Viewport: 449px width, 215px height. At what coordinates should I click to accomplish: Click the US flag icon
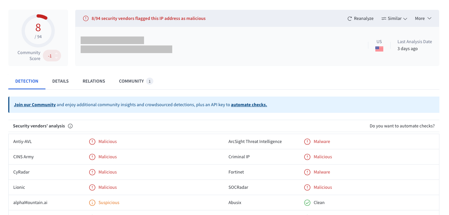pyautogui.click(x=379, y=49)
